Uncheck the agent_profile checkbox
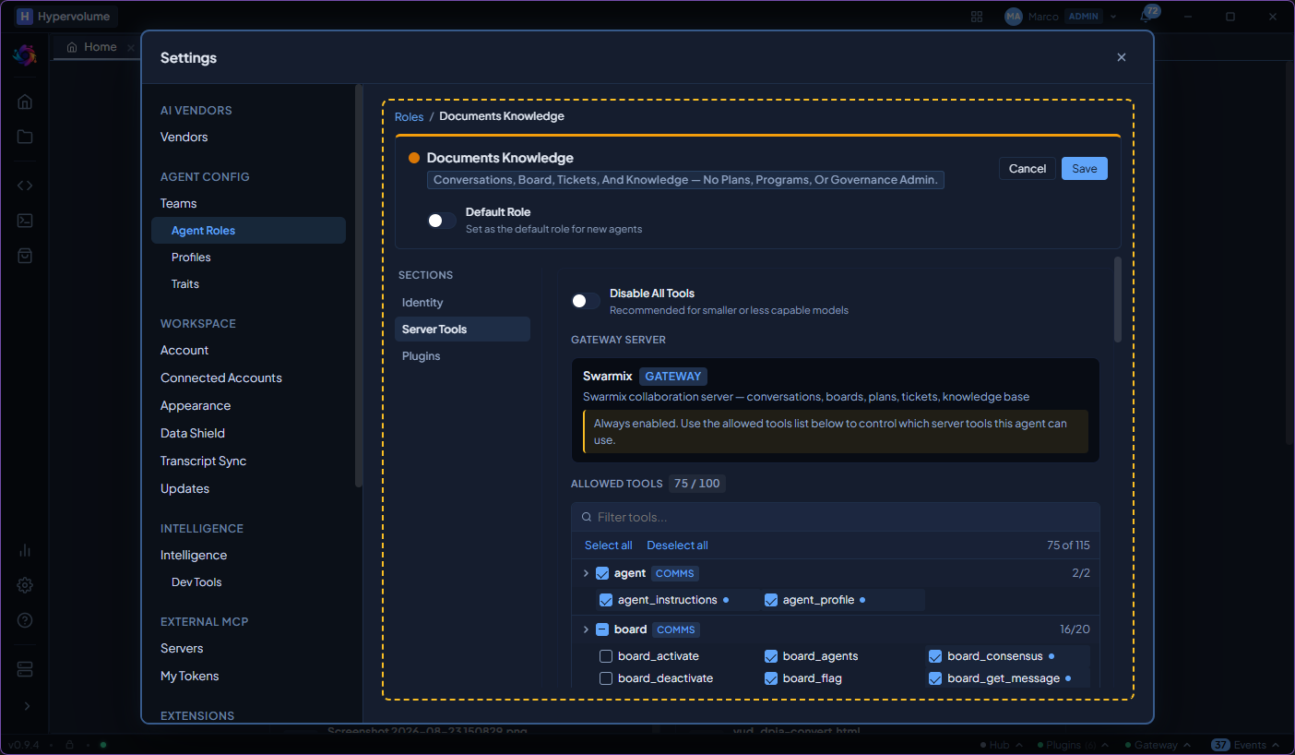Viewport: 1295px width, 755px height. click(771, 600)
